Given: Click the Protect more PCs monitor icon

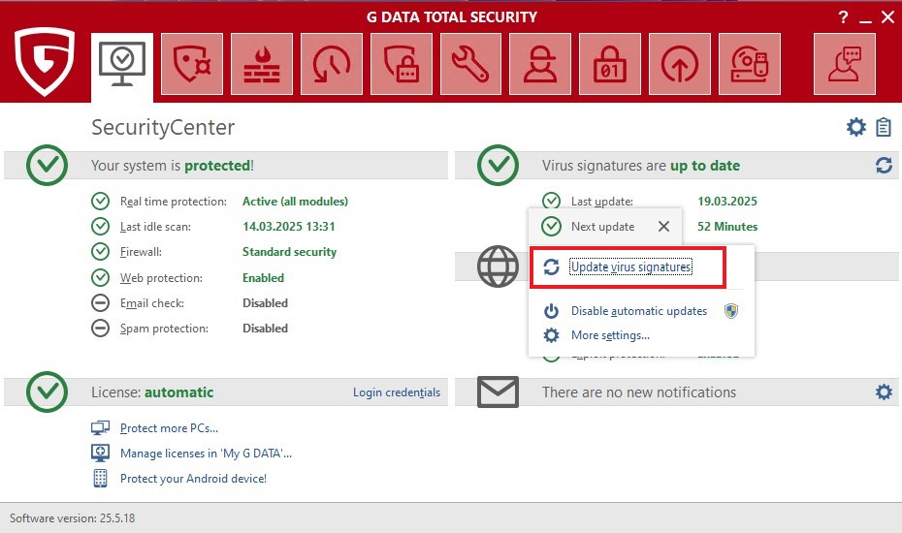Looking at the screenshot, I should pyautogui.click(x=100, y=427).
